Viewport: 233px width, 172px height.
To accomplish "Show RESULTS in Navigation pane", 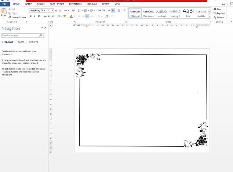I will point(33,42).
